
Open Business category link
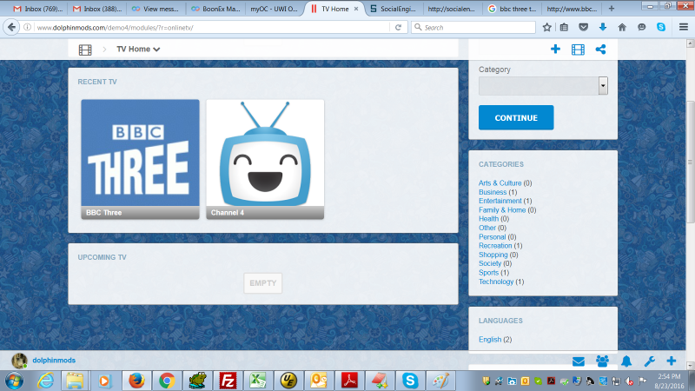tap(493, 192)
